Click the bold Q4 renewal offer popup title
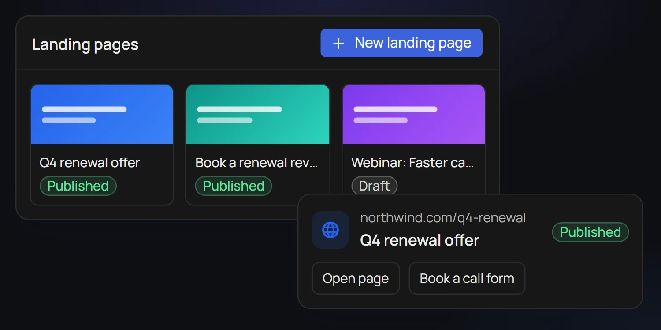Image resolution: width=661 pixels, height=330 pixels. click(x=420, y=240)
